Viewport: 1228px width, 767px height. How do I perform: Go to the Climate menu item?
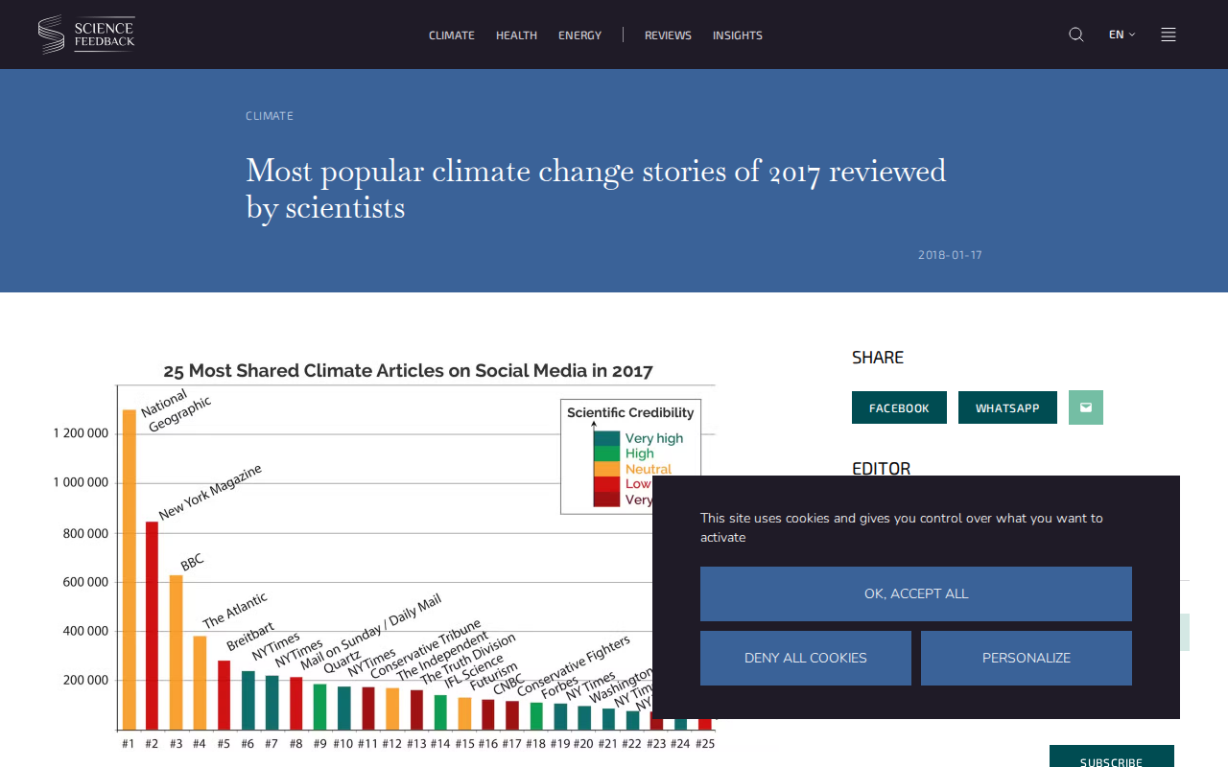coord(452,35)
